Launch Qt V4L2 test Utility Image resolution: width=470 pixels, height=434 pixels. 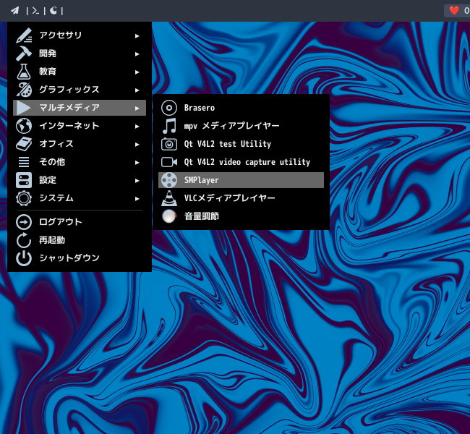pos(241,144)
